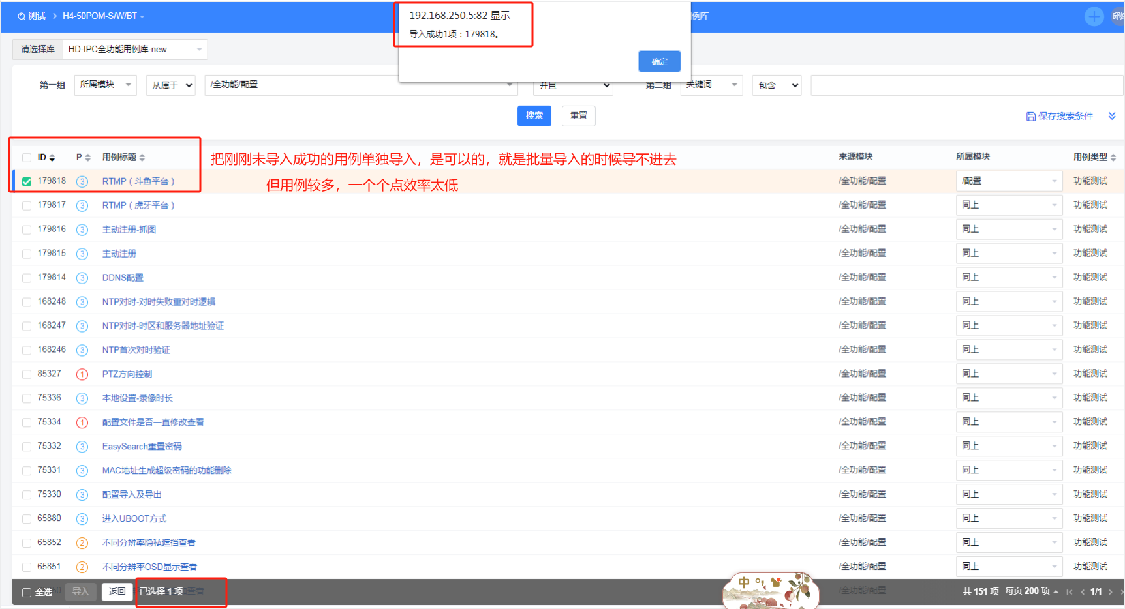Click priority 3 icon of case 75336
The image size is (1125, 609).
coord(82,398)
